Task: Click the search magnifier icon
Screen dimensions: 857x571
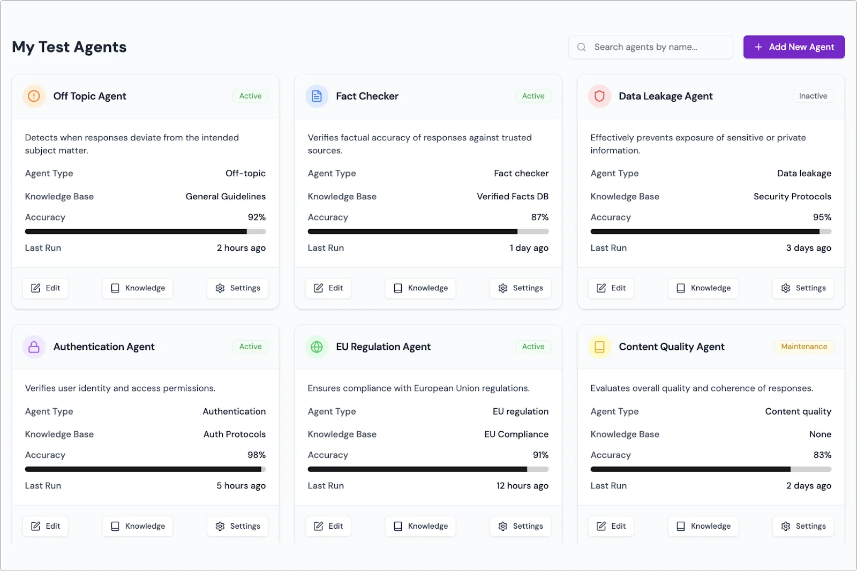Action: 581,47
